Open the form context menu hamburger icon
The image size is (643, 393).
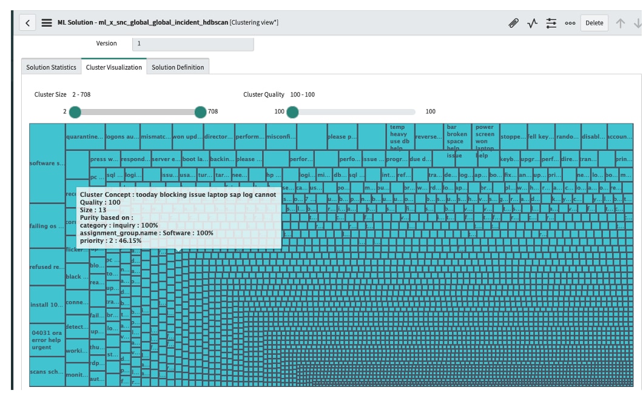(x=45, y=23)
